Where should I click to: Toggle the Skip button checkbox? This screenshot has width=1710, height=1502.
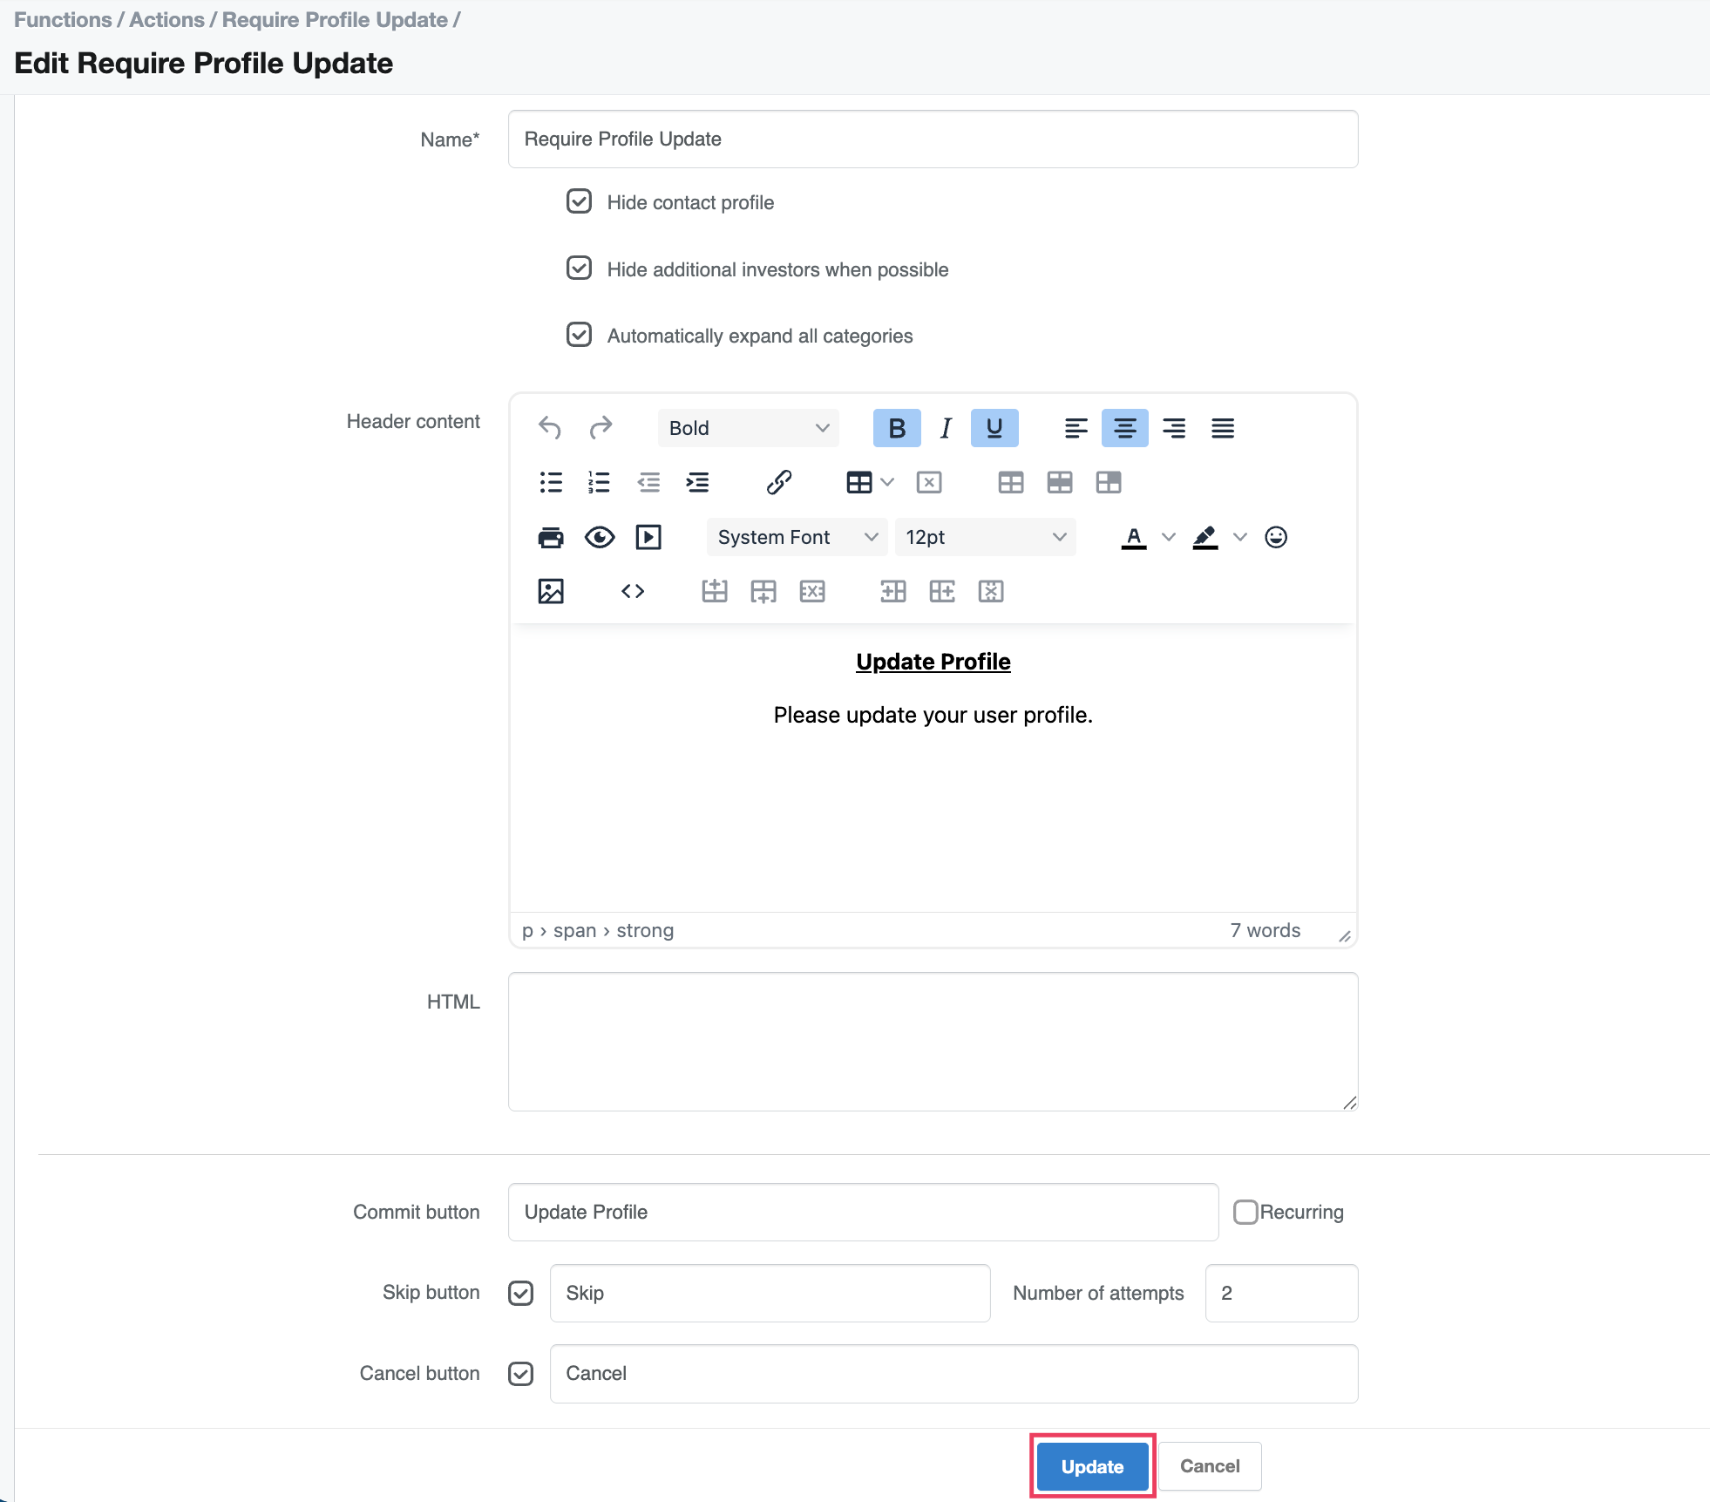pyautogui.click(x=521, y=1293)
